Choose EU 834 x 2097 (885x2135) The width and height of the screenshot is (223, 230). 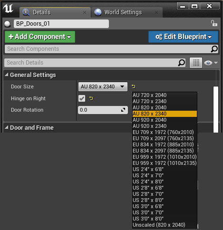(x=165, y=151)
